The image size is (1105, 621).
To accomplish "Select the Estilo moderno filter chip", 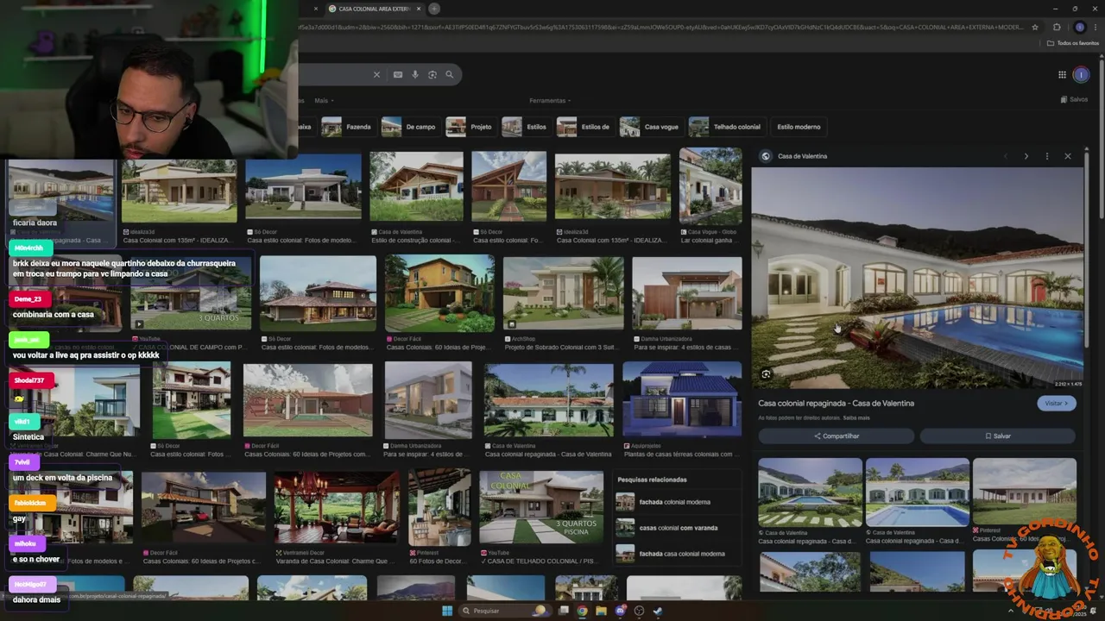I will (x=799, y=127).
